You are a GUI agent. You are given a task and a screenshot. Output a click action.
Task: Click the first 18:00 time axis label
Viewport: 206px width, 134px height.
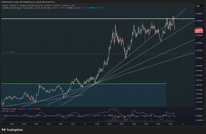pyautogui.click(x=60, y=124)
